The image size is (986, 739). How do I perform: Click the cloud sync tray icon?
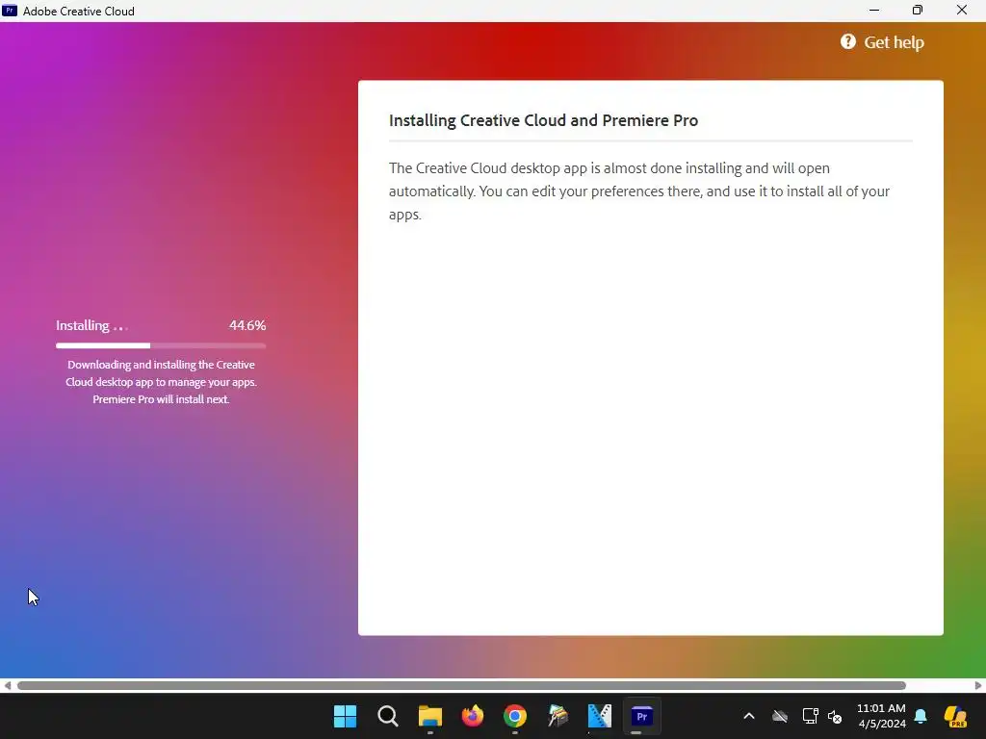pos(780,716)
